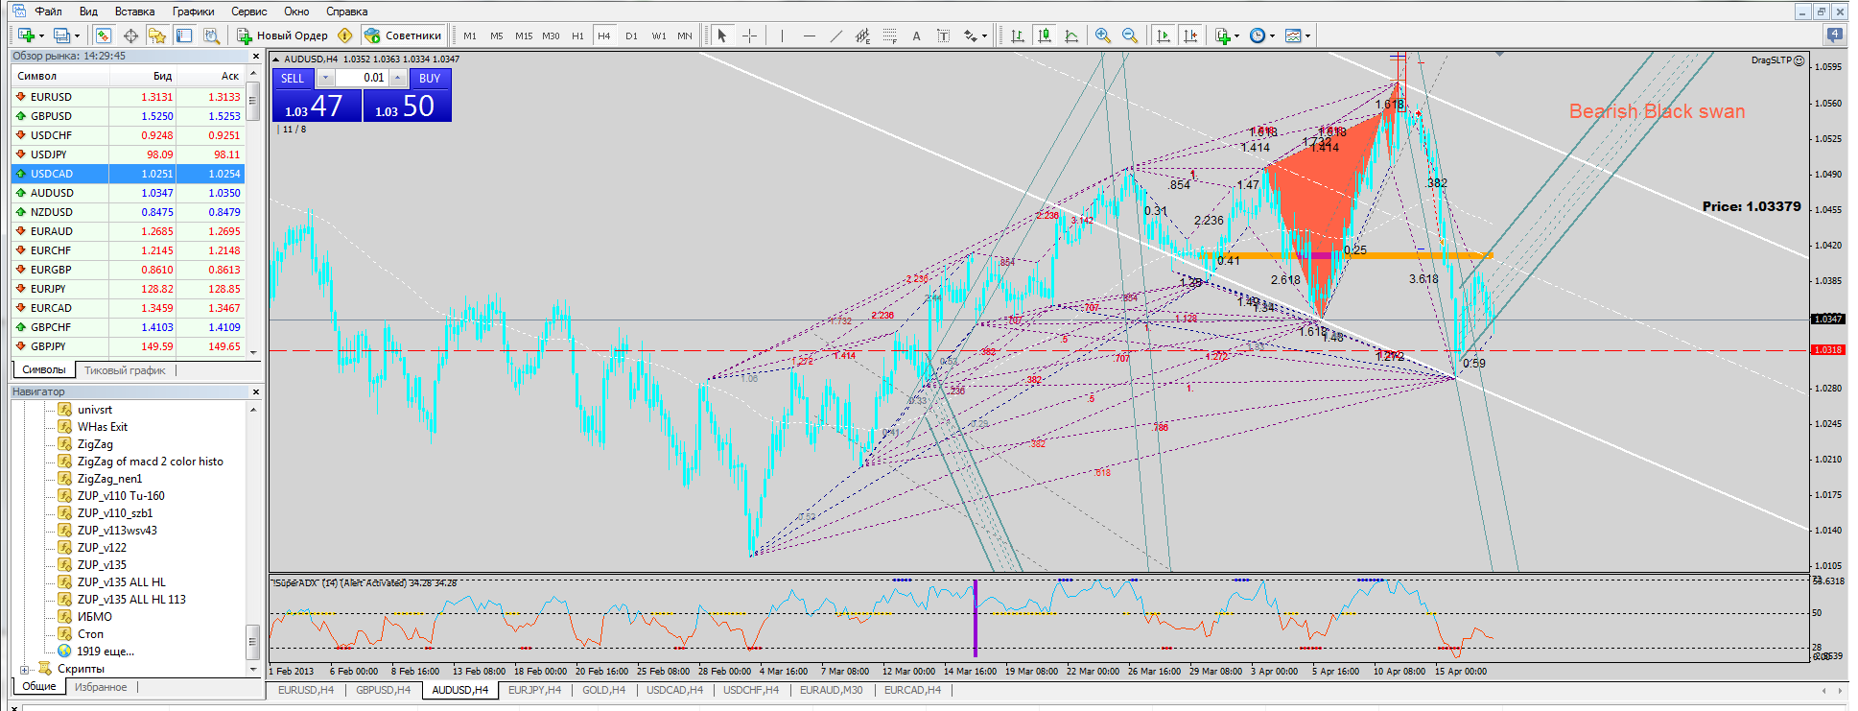
Task: Switch chart to M15 timeframe
Action: 524,36
